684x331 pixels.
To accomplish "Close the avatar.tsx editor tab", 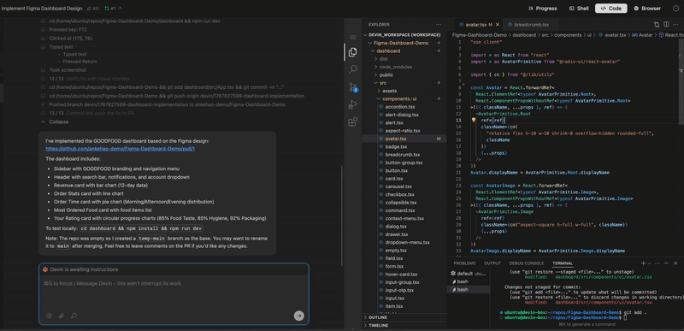I will 498,25.
